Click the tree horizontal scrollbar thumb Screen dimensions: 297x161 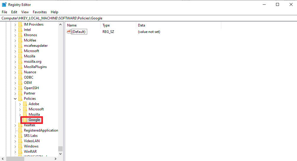pos(14,159)
